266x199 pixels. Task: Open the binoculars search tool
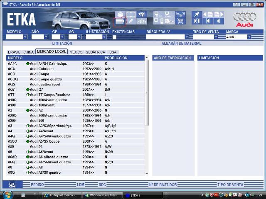pos(142,14)
